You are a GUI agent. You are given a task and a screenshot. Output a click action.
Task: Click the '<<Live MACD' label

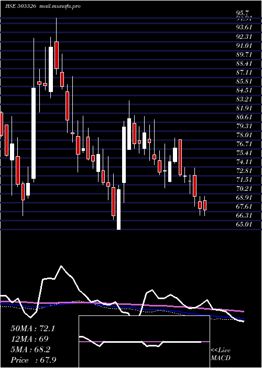pos(221,354)
